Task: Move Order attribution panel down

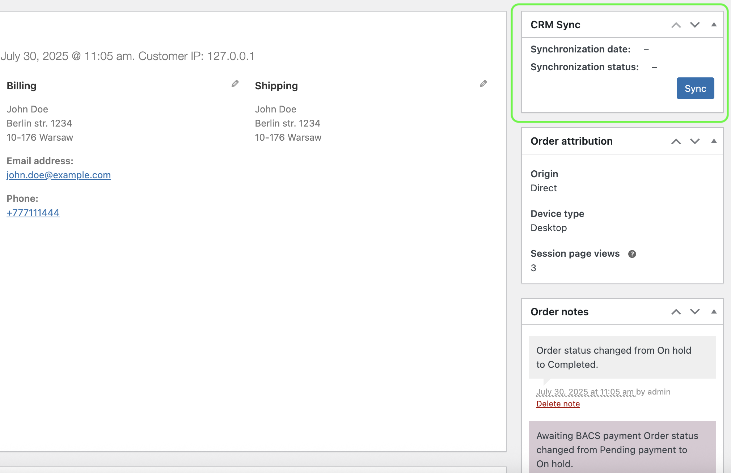Action: [x=694, y=141]
